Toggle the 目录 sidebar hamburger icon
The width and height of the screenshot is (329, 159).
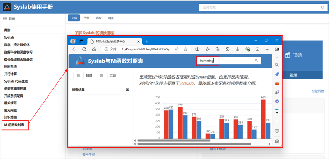(x=5, y=19)
